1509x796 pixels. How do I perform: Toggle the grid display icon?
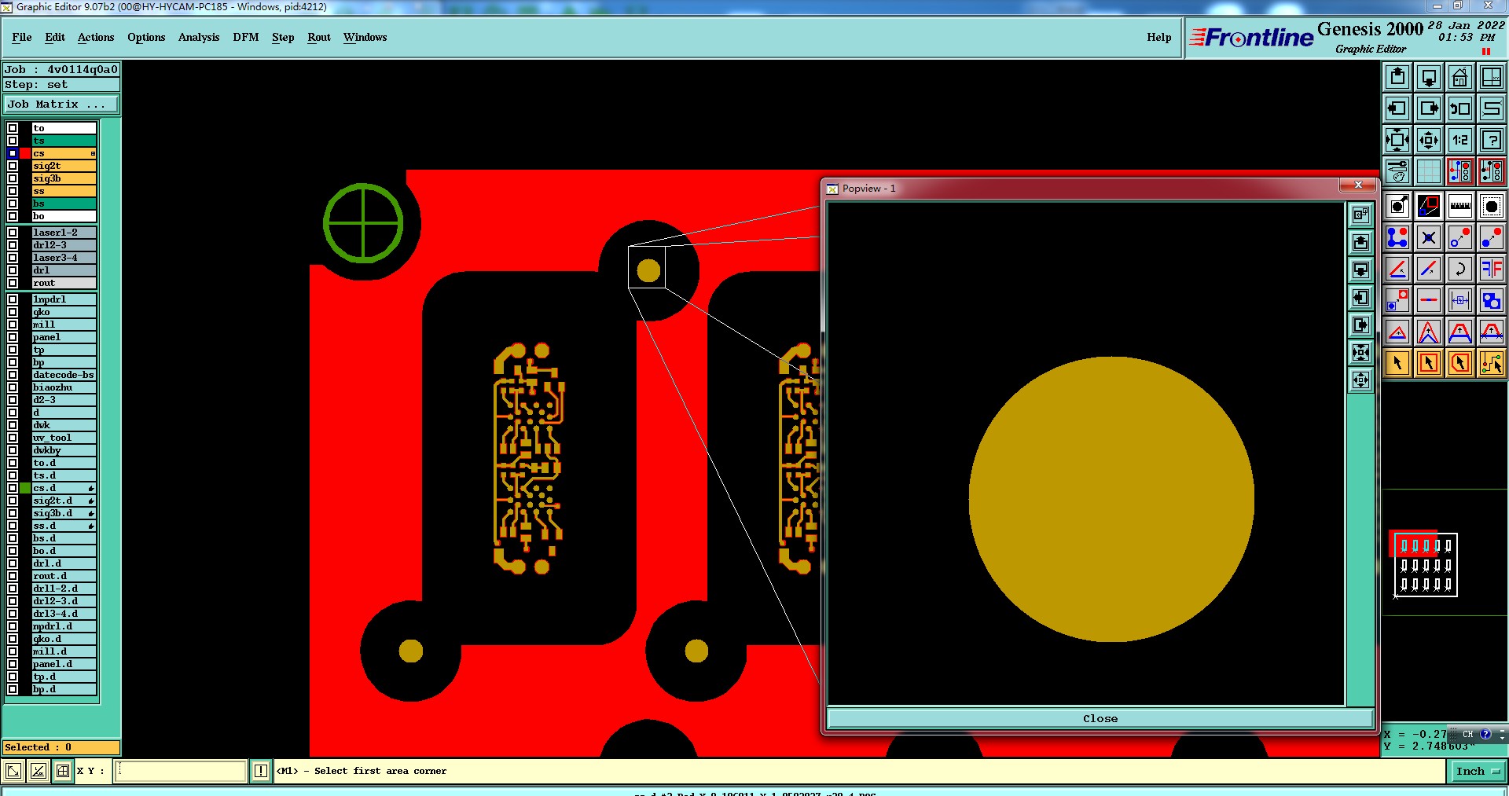(1429, 171)
